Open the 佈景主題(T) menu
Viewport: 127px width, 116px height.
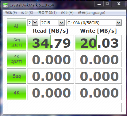pos(47,13)
